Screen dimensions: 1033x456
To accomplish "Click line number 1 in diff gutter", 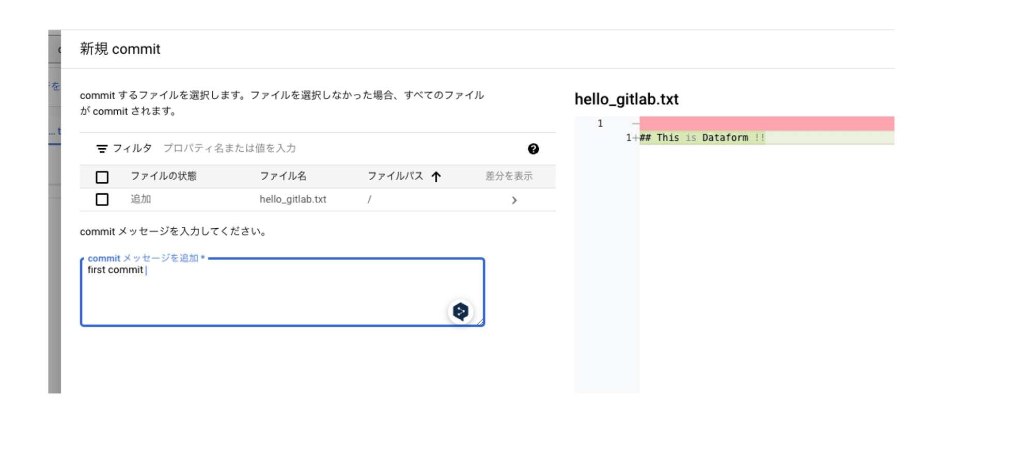I will (600, 123).
